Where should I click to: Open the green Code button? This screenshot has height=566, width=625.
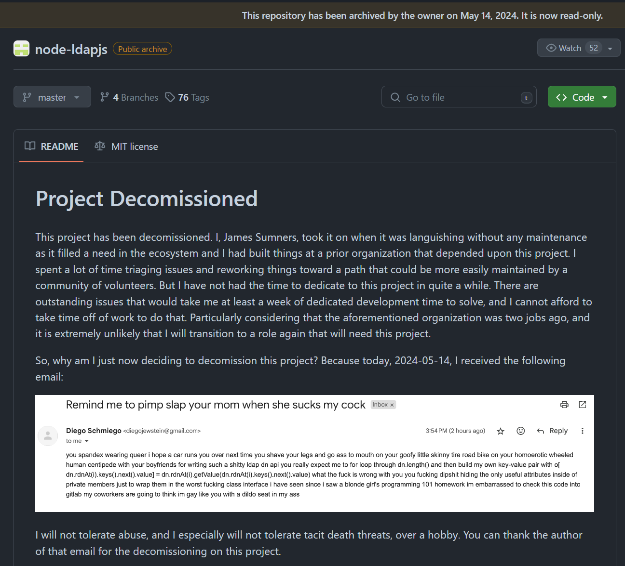pyautogui.click(x=582, y=97)
